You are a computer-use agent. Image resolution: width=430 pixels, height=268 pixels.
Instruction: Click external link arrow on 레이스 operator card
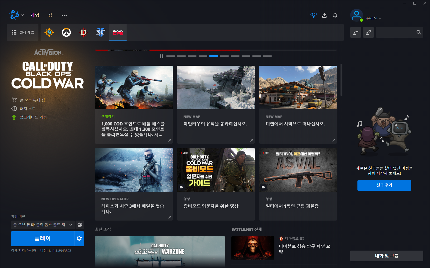(x=170, y=217)
